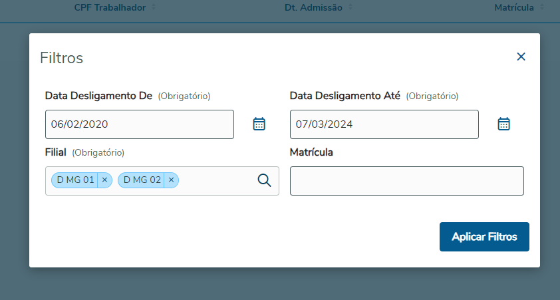Select the Matrícula table column header
Image resolution: width=560 pixels, height=300 pixels.
(x=513, y=7)
